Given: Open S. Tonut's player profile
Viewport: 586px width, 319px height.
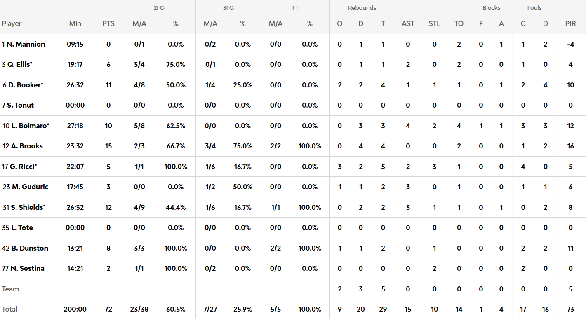Looking at the screenshot, I should [x=20, y=105].
